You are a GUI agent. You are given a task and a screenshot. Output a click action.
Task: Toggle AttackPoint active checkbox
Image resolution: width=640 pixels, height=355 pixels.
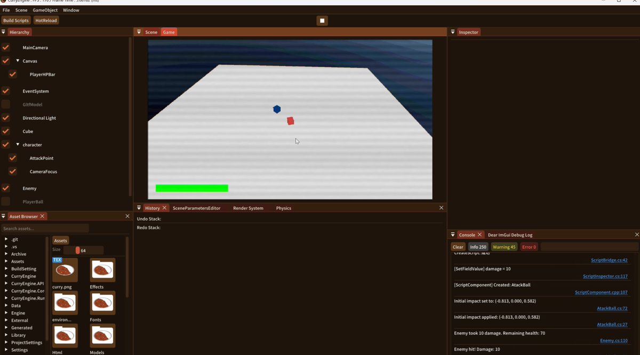pos(13,158)
